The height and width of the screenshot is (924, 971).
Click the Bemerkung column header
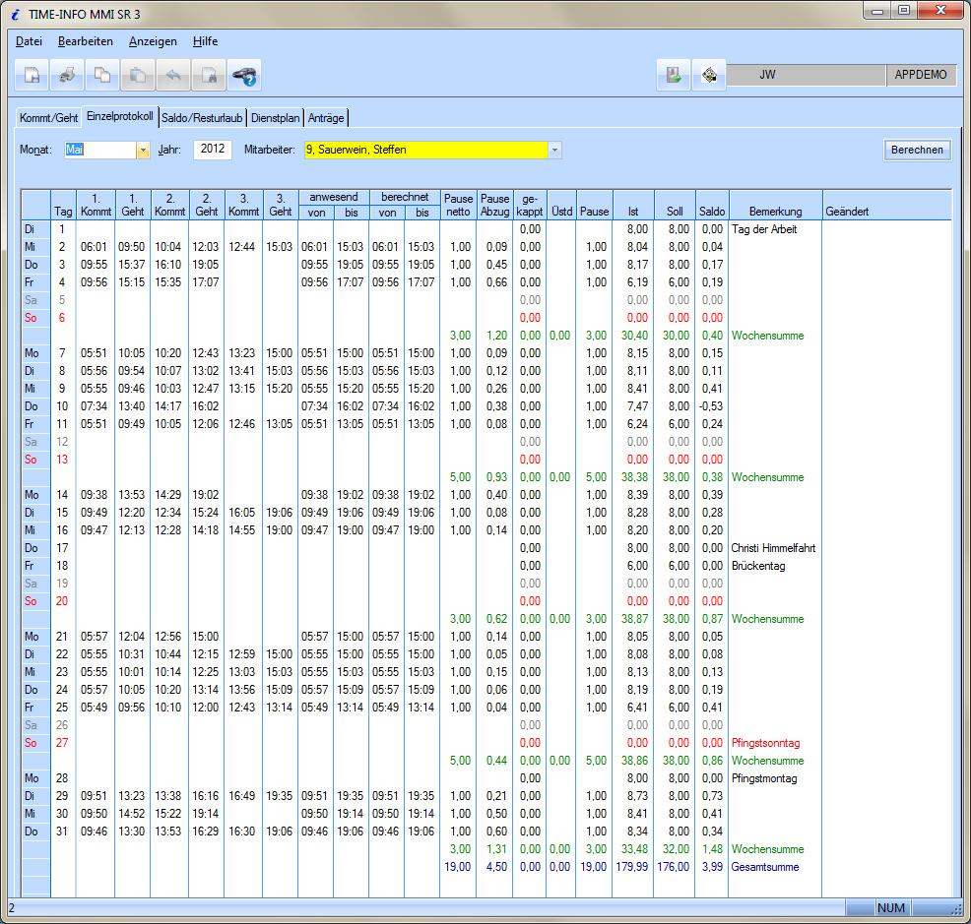pyautogui.click(x=775, y=205)
